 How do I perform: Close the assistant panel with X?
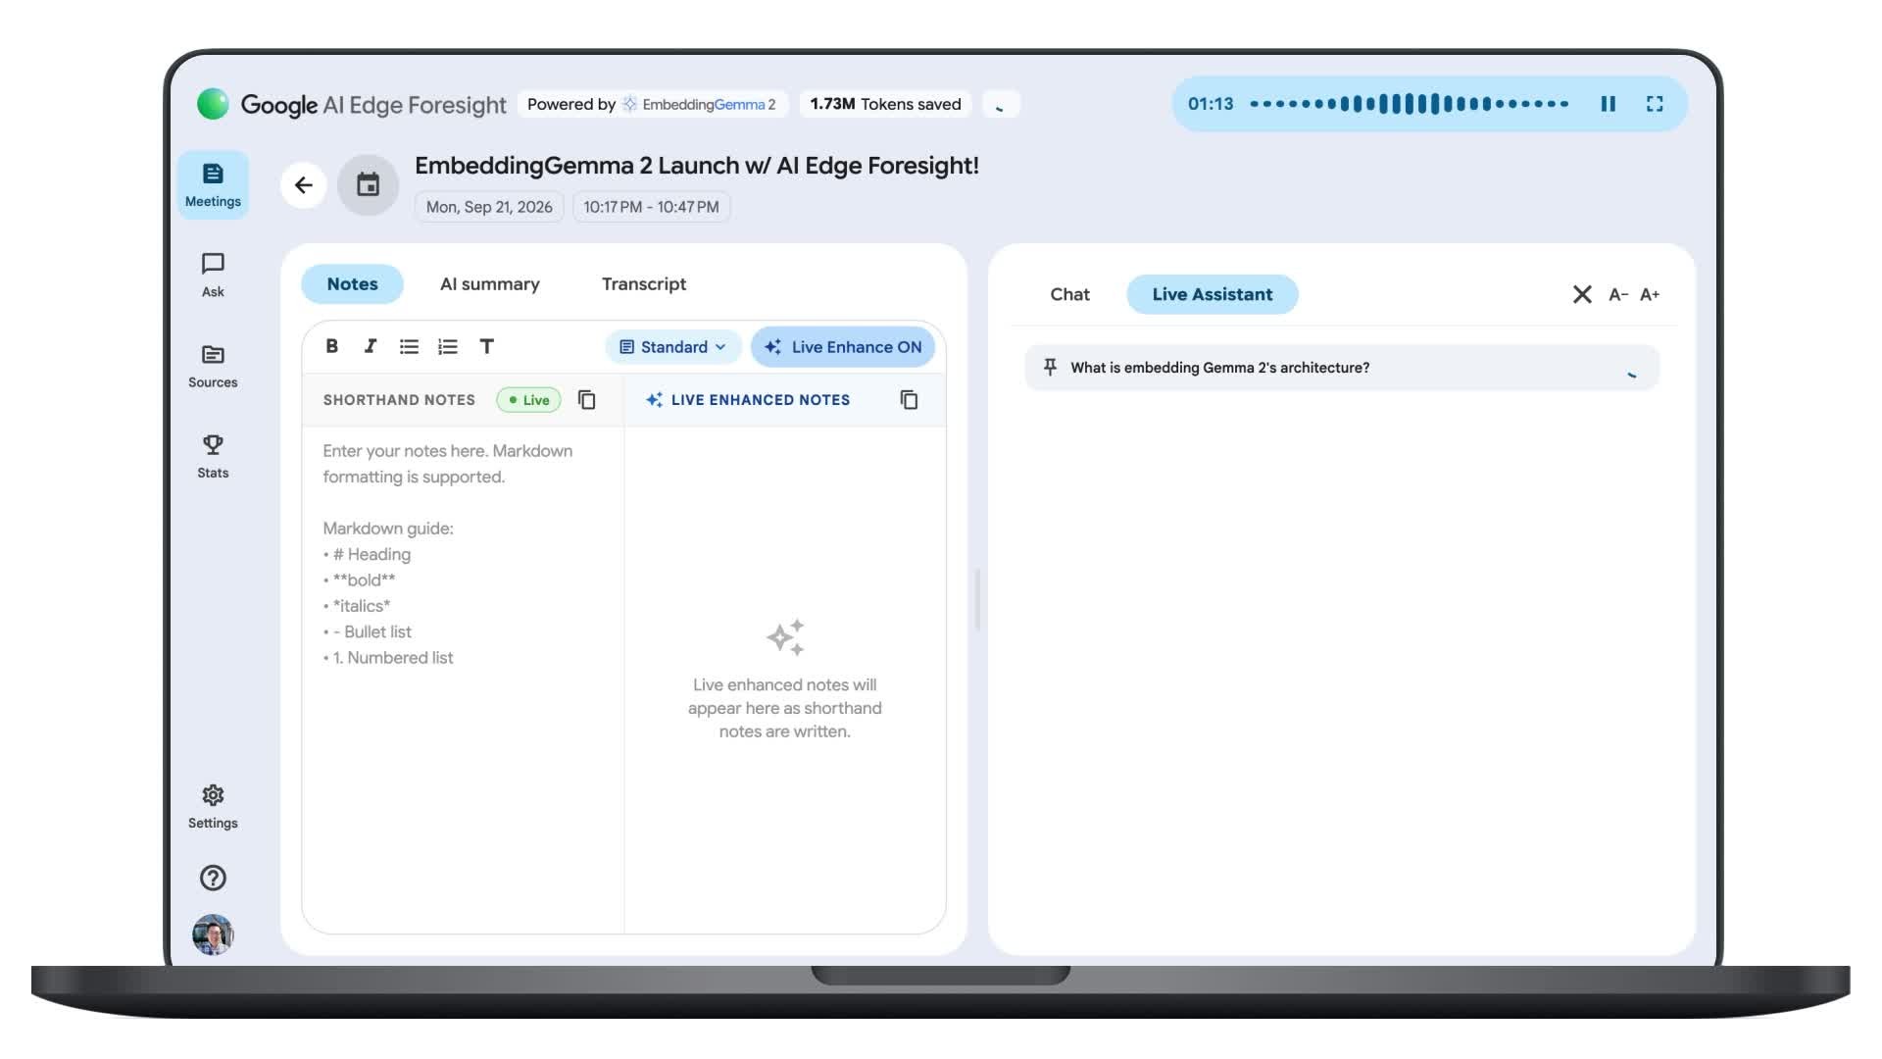pyautogui.click(x=1581, y=294)
